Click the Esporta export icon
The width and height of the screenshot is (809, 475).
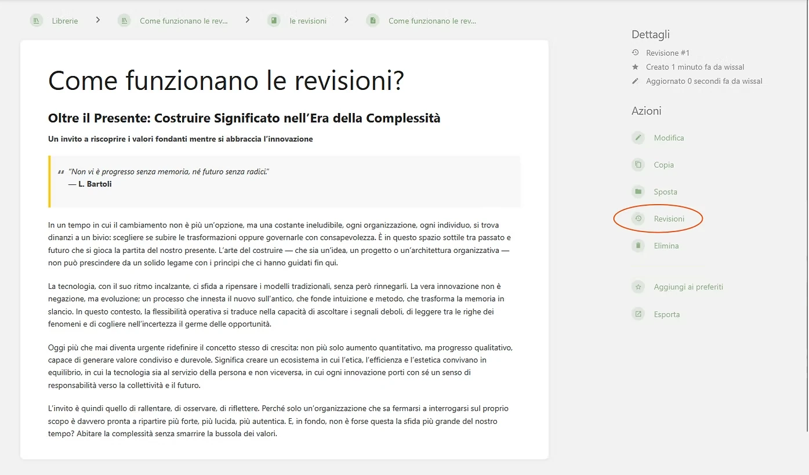pos(638,314)
